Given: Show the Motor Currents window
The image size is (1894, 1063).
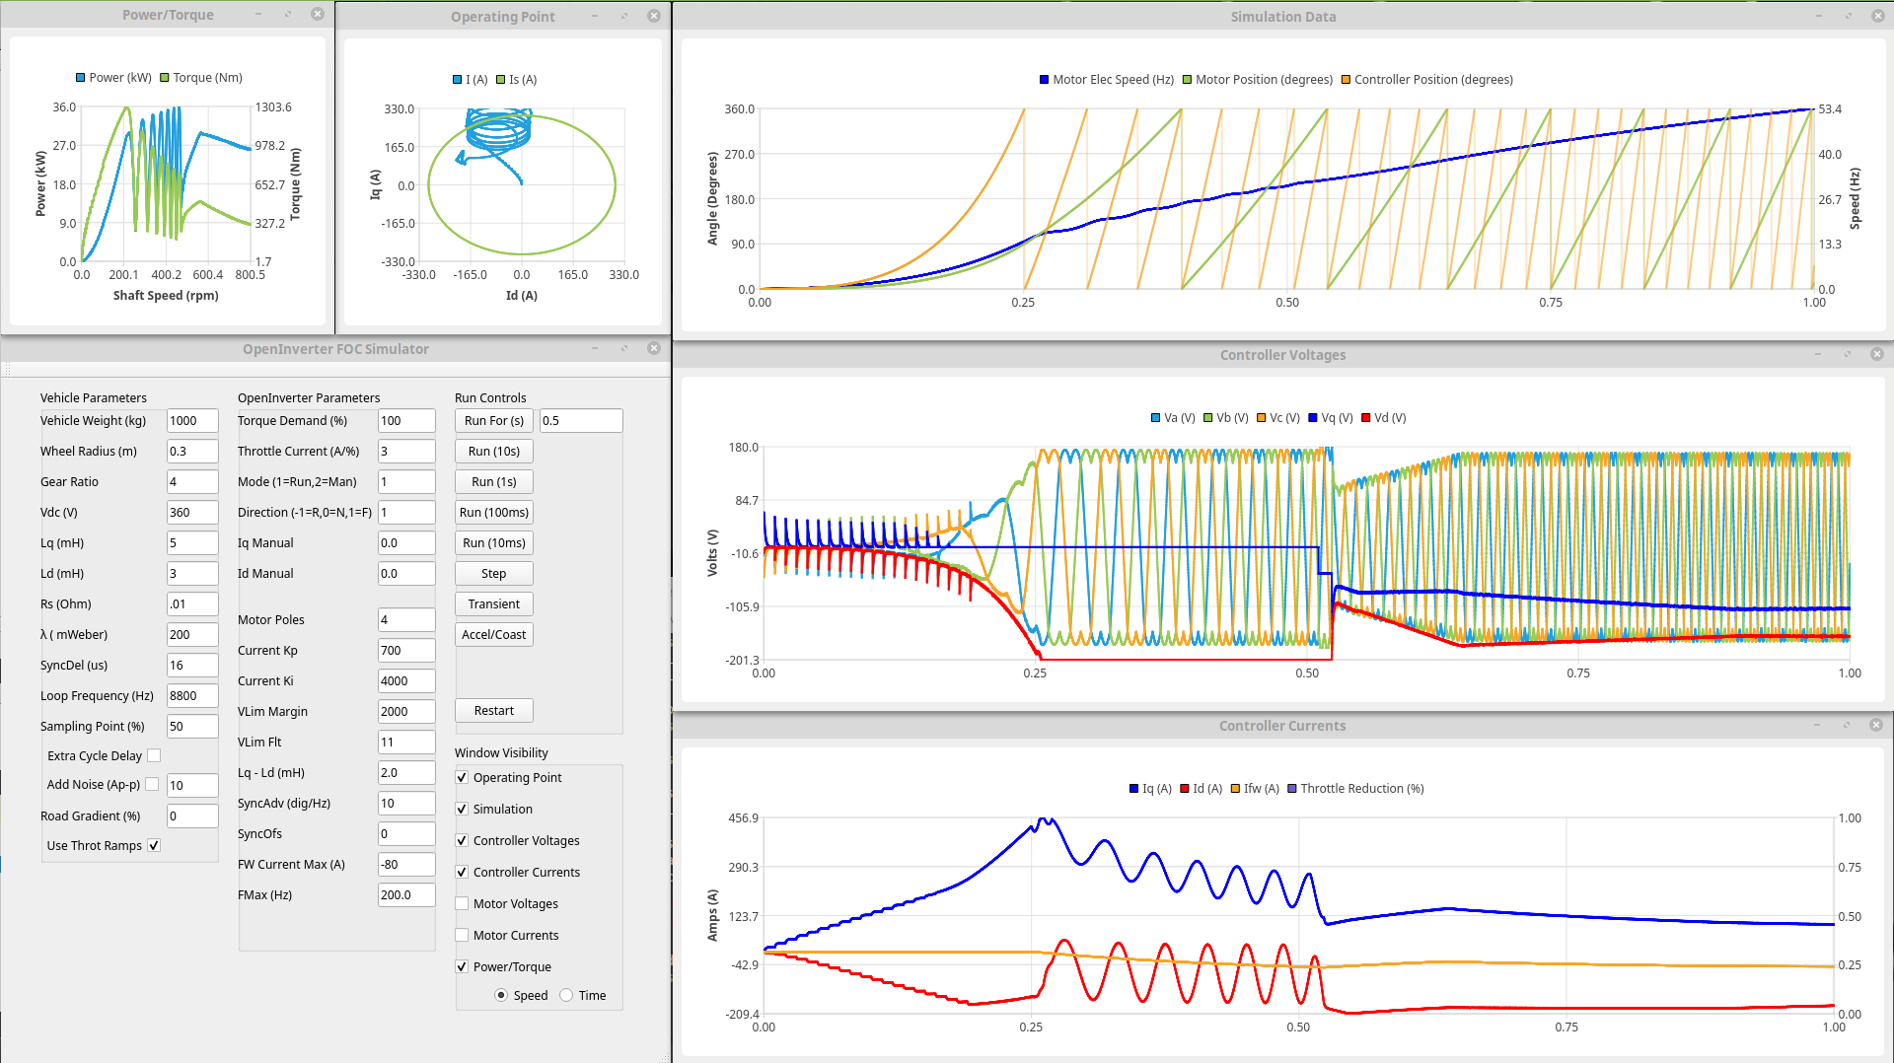Looking at the screenshot, I should click(462, 936).
